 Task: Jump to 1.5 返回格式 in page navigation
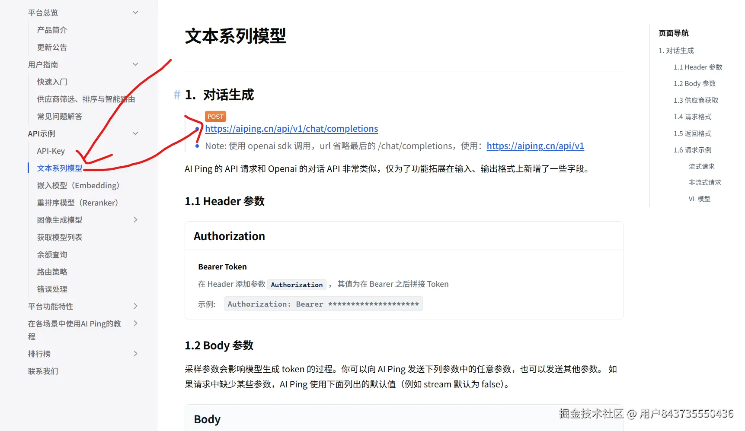pyautogui.click(x=692, y=133)
